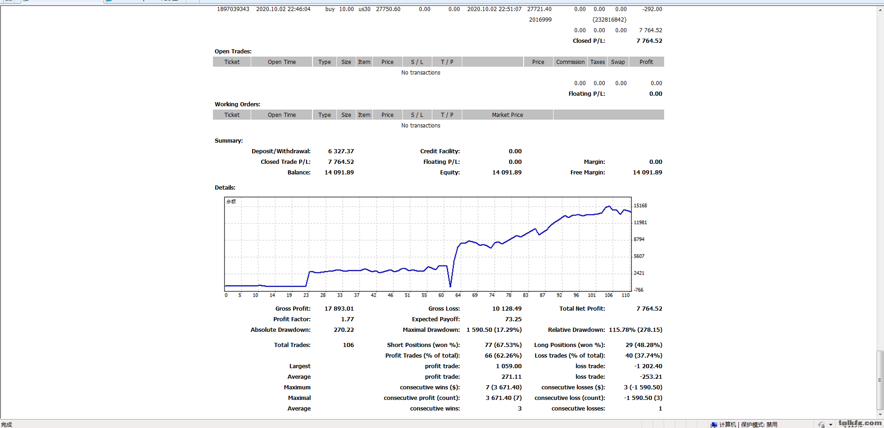Click the Short Positions value 77 (67.53%)
884x428 pixels.
[x=503, y=345]
